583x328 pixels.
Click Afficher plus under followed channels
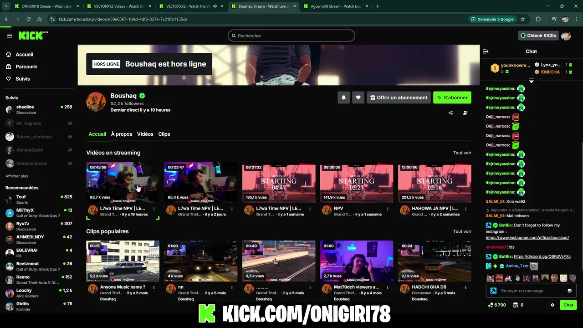coord(17,176)
